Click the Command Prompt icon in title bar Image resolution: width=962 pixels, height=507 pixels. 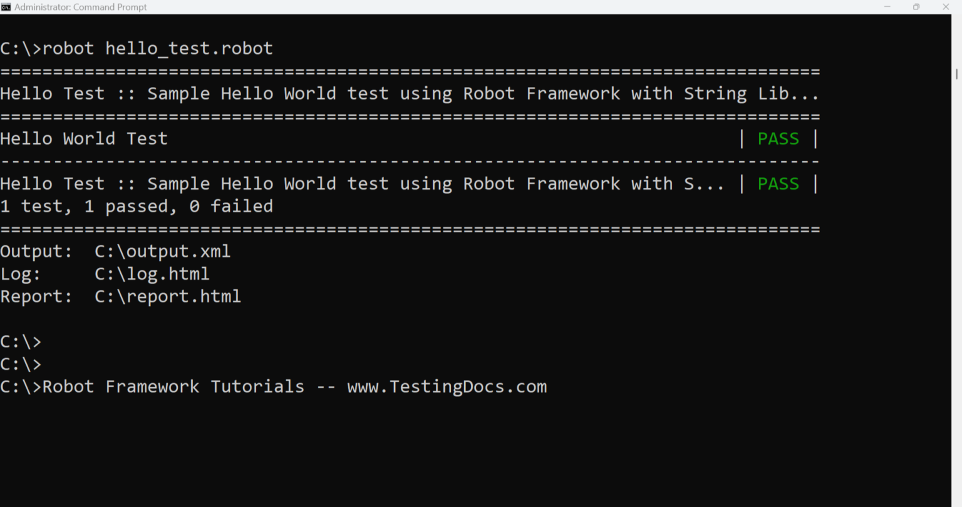coord(7,7)
